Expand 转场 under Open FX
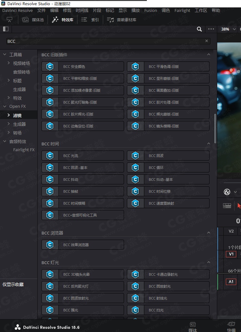241x332 pixels. click(x=9, y=133)
